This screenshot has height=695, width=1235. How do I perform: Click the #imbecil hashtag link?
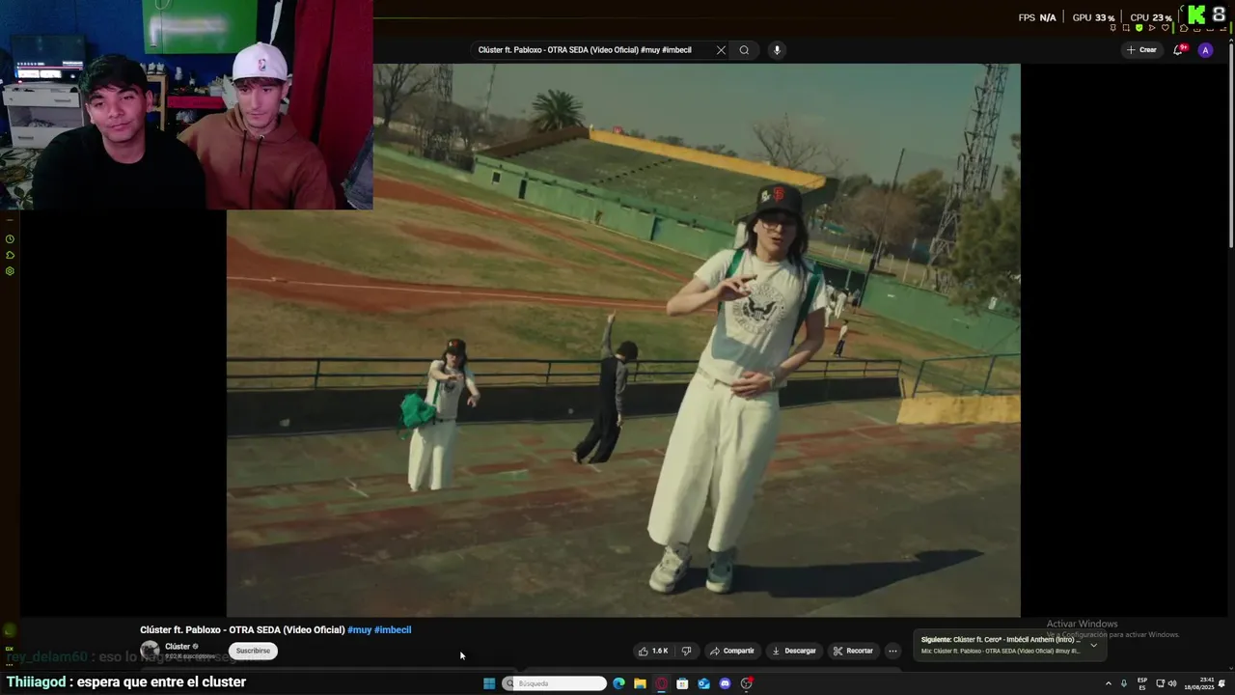pyautogui.click(x=393, y=629)
